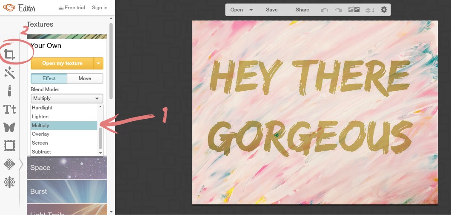Switch to the Effect toggle

coord(49,78)
